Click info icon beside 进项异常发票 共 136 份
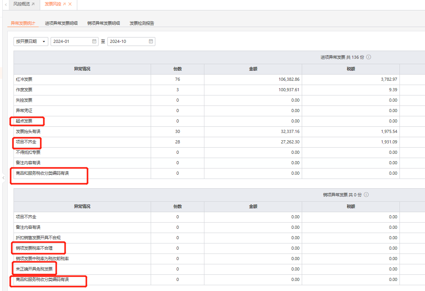425x291 pixels. click(369, 57)
